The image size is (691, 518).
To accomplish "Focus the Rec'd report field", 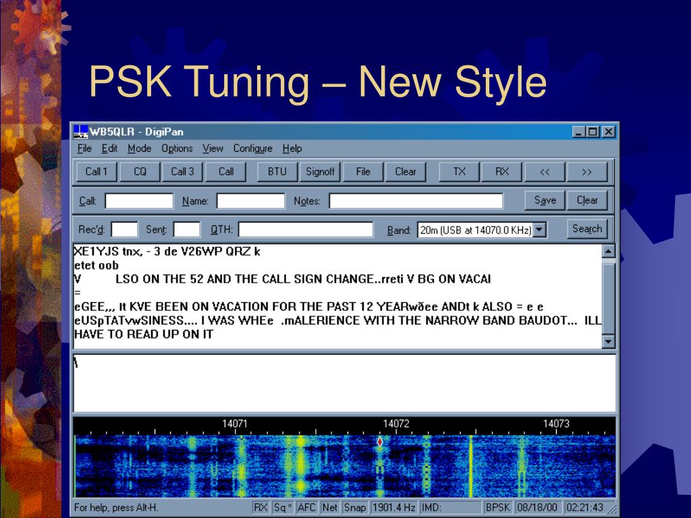I will [124, 229].
